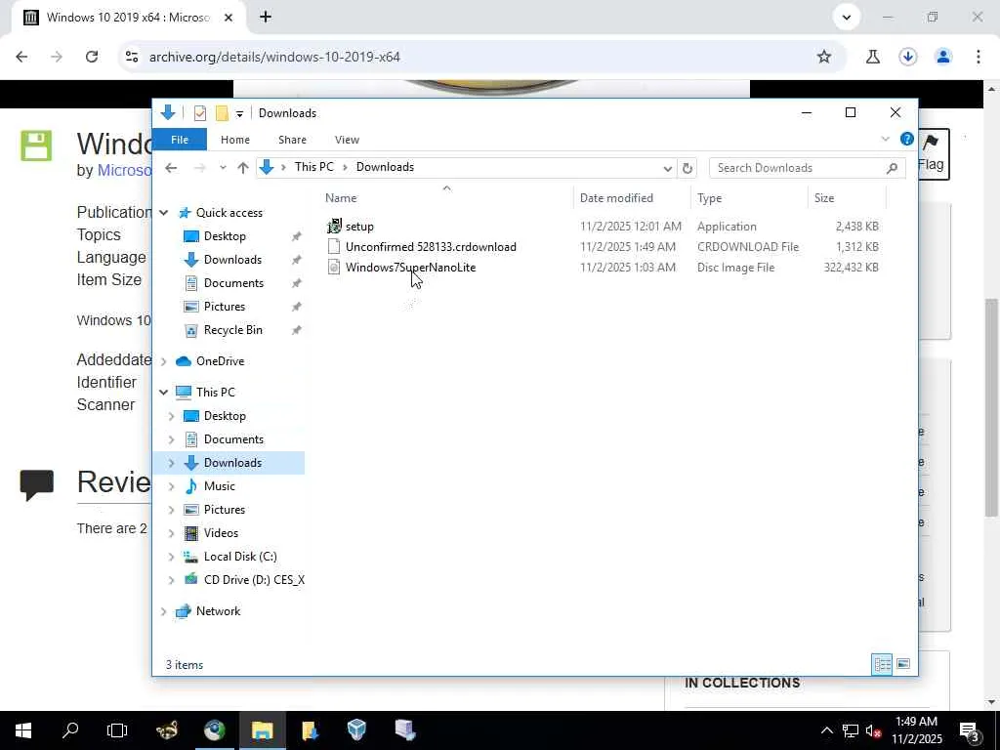The width and height of the screenshot is (1000, 750).
Task: Open Pictures under Quick access
Action: click(224, 307)
